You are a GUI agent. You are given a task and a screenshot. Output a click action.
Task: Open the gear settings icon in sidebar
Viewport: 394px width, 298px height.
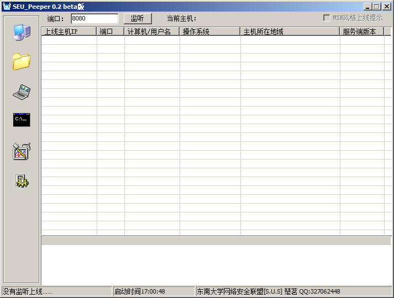22,181
